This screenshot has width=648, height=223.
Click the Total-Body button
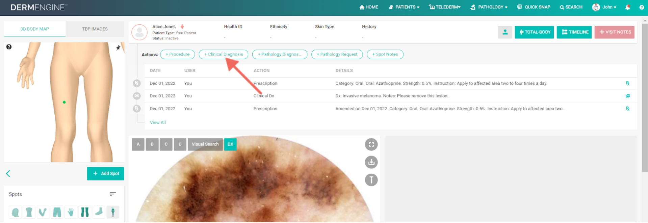tap(534, 32)
